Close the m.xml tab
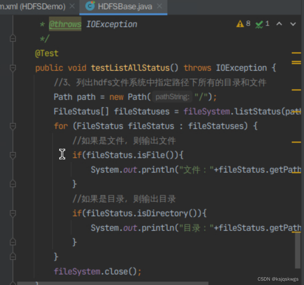 click(x=72, y=6)
